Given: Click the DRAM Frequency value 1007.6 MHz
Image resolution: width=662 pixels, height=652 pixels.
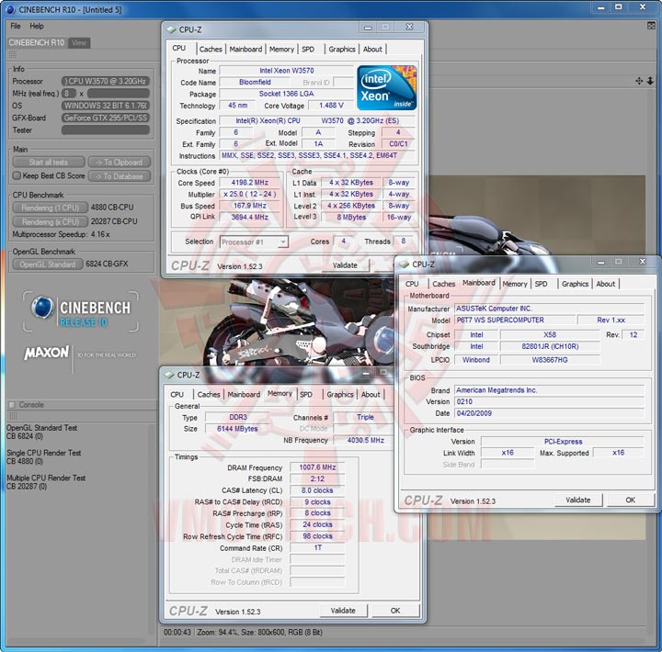Looking at the screenshot, I should point(317,467).
